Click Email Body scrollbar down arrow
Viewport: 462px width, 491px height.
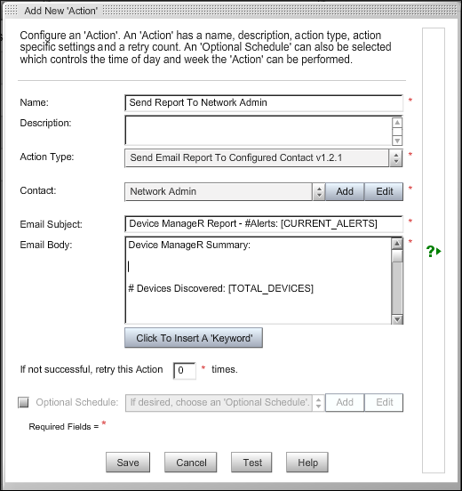point(397,319)
